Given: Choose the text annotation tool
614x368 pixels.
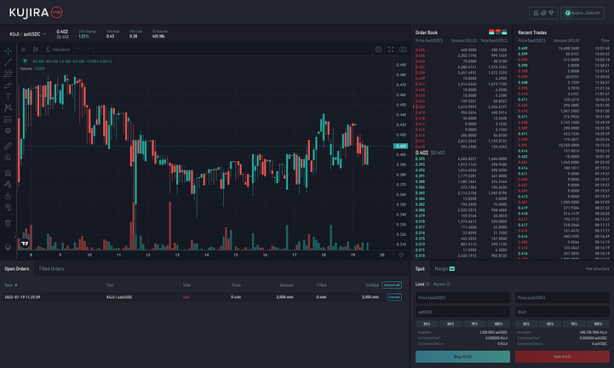Looking at the screenshot, I should click(x=8, y=96).
